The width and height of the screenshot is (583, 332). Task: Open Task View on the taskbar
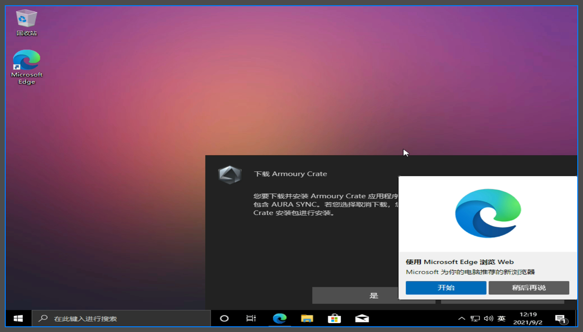tap(251, 318)
